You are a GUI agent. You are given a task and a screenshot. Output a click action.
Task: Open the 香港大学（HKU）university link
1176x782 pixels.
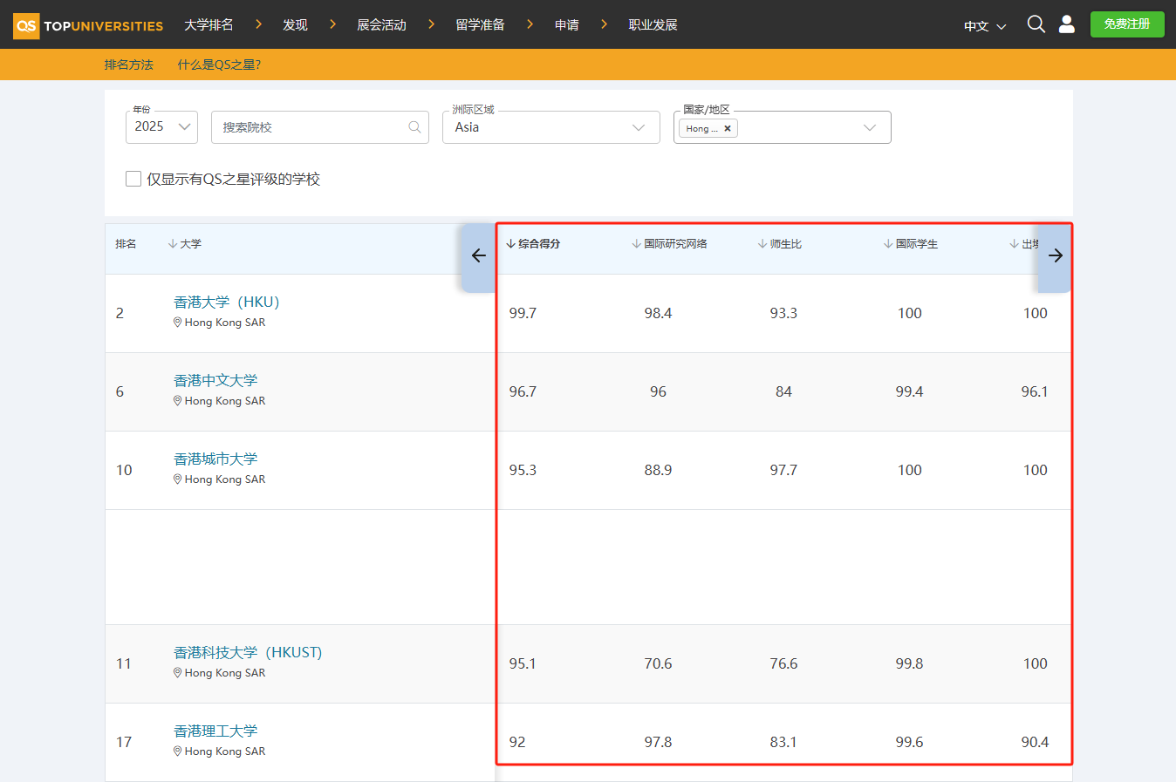227,302
